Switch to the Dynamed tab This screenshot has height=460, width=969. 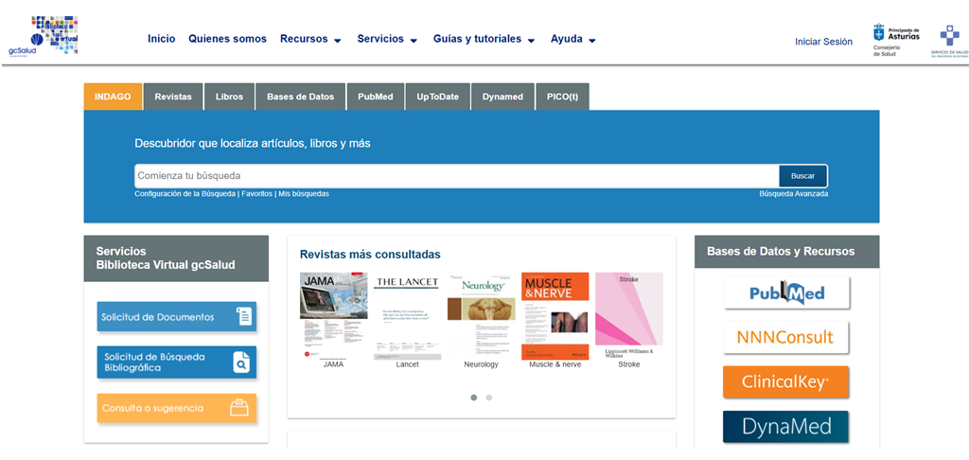pos(503,97)
